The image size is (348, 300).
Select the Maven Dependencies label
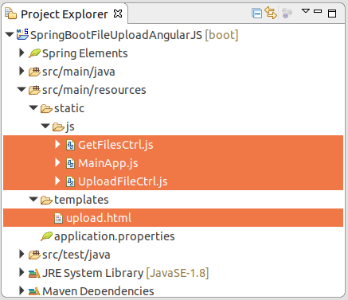coord(98,291)
